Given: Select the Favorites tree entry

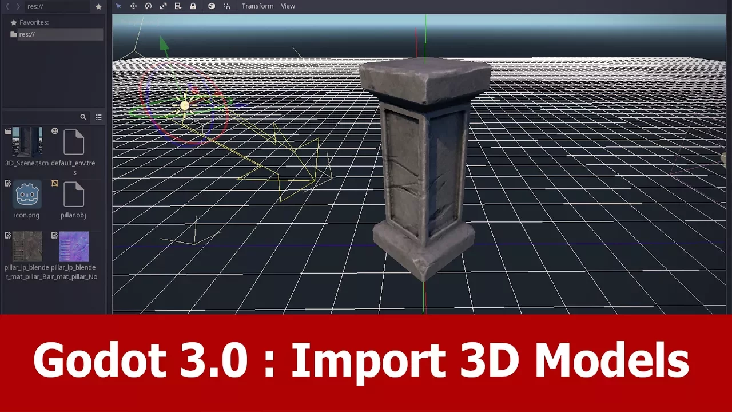Looking at the screenshot, I should coord(34,22).
